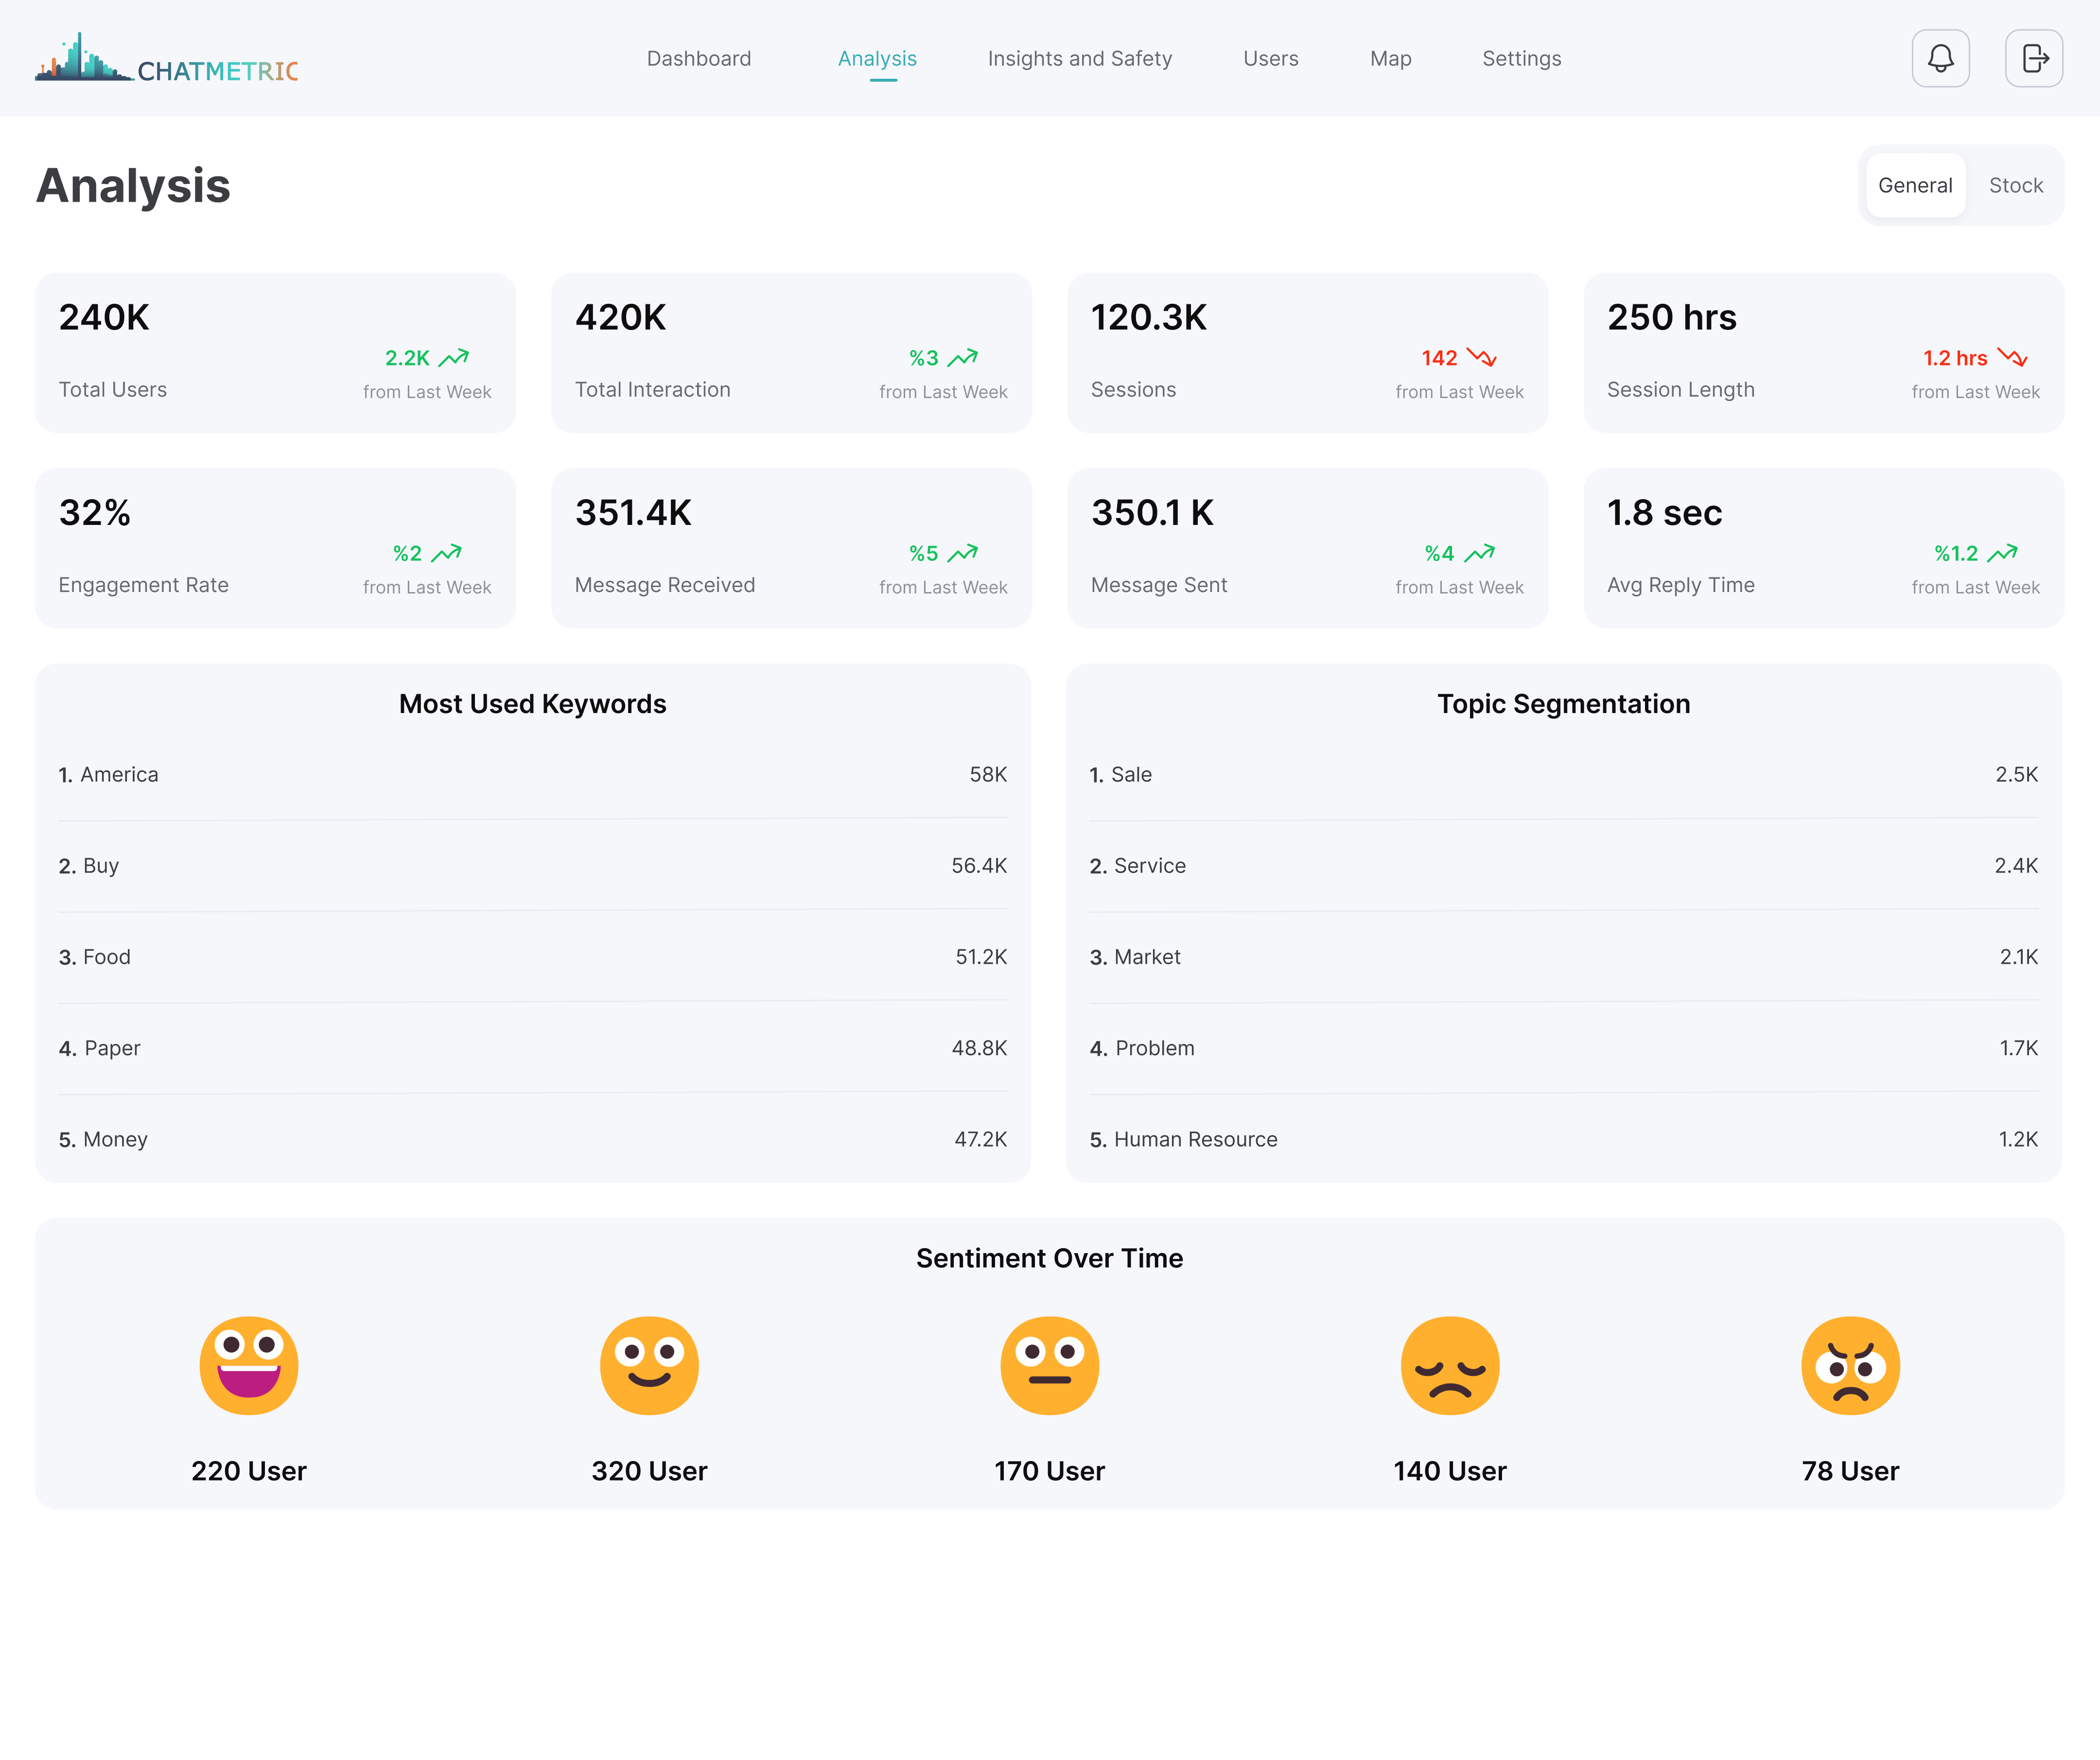This screenshot has width=2100, height=1760.
Task: Go to Insights and Safety page
Action: [1079, 58]
